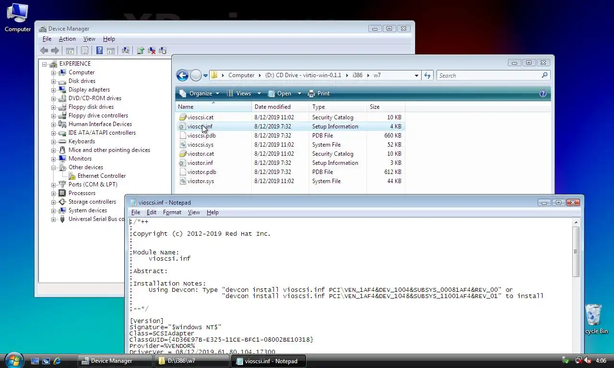The height and width of the screenshot is (368, 614).
Task: Open Device Manager Action menu
Action: click(67, 39)
